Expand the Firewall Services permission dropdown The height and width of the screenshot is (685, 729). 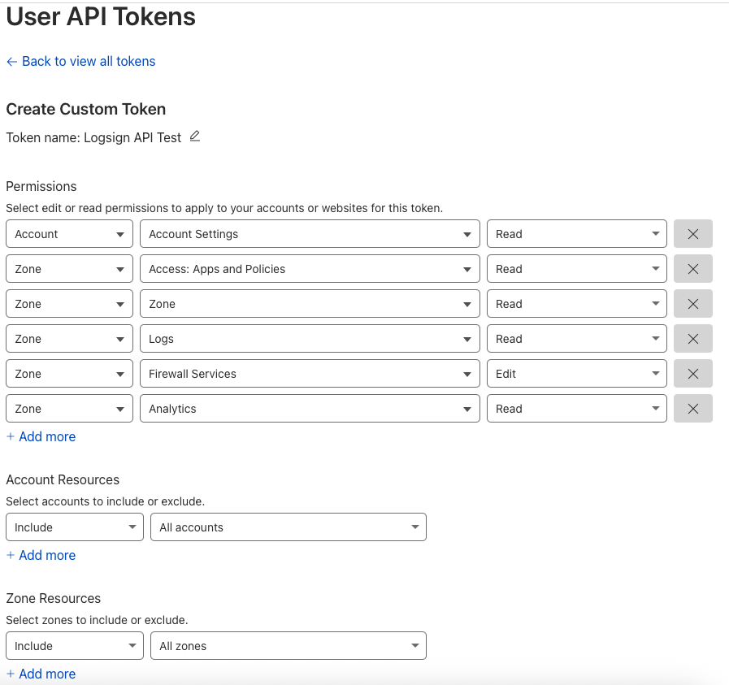[x=310, y=373]
